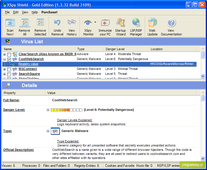207x170 pixels.
Task: Click the Registry value row icon
Action: (x=14, y=64)
